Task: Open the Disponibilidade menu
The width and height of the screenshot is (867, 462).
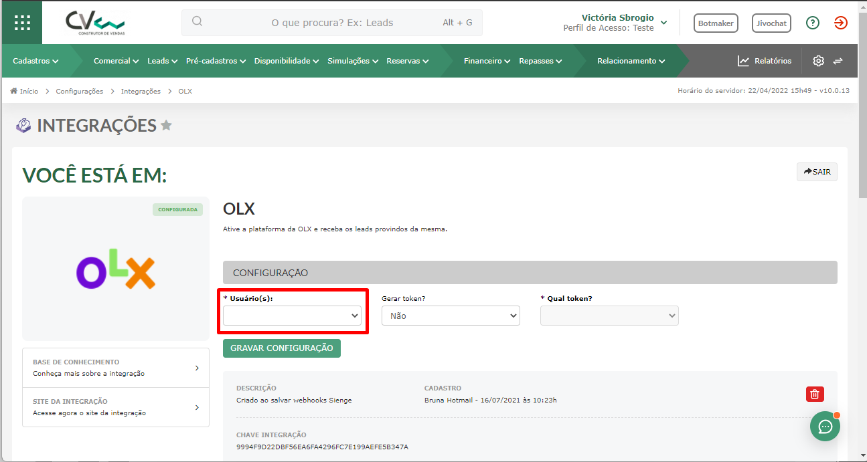Action: point(287,61)
